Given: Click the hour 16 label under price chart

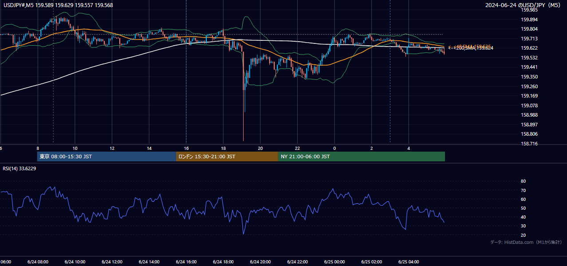Looking at the screenshot, I should (x=186, y=149).
